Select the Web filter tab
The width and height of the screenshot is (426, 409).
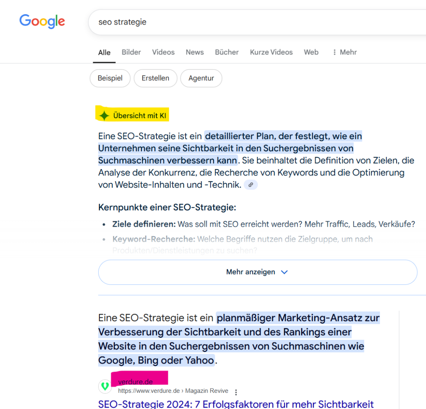point(311,52)
